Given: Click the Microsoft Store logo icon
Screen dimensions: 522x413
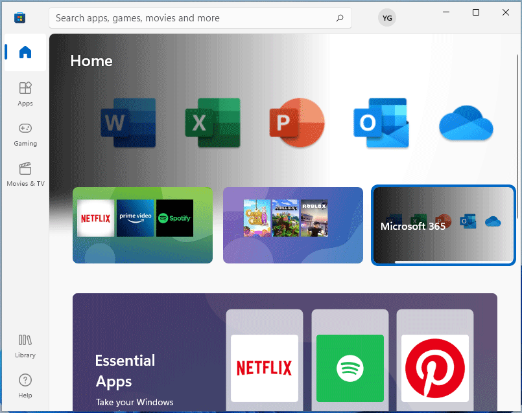Looking at the screenshot, I should point(19,17).
